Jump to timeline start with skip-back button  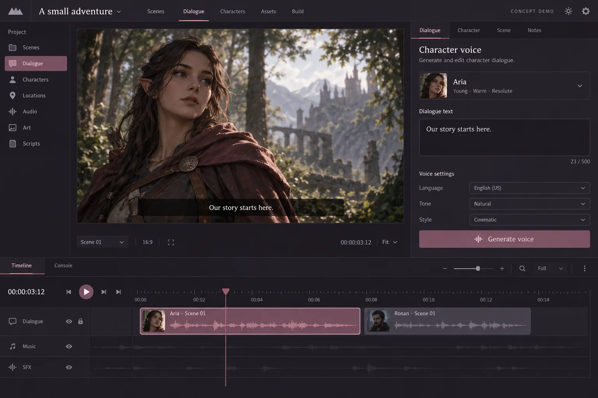tap(69, 292)
